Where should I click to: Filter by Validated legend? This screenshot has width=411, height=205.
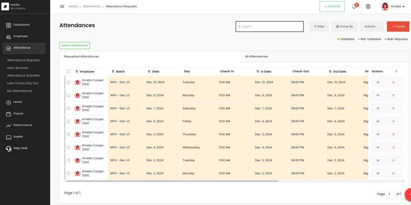[x=346, y=39]
